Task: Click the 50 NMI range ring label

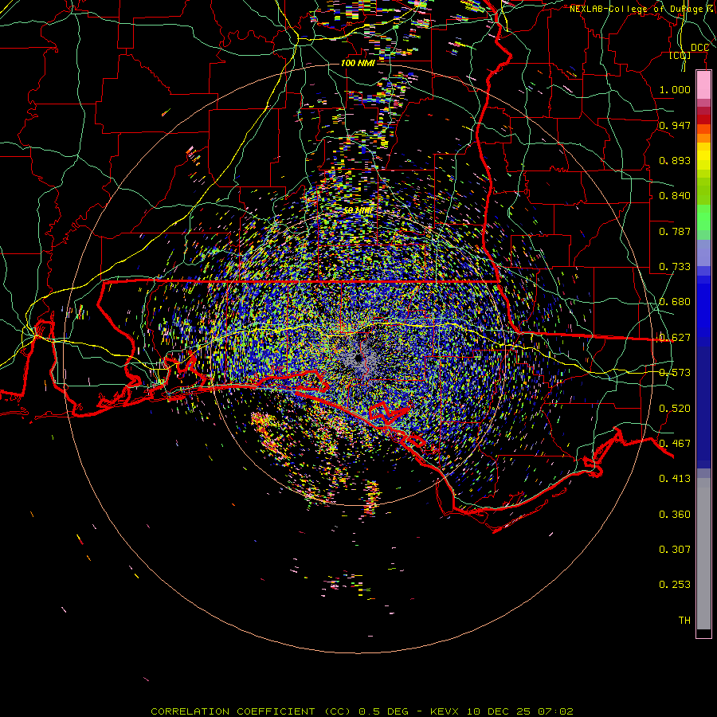Action: coord(358,211)
